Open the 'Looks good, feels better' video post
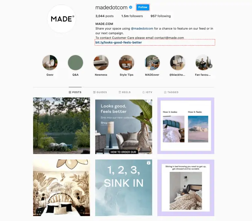 point(124,127)
